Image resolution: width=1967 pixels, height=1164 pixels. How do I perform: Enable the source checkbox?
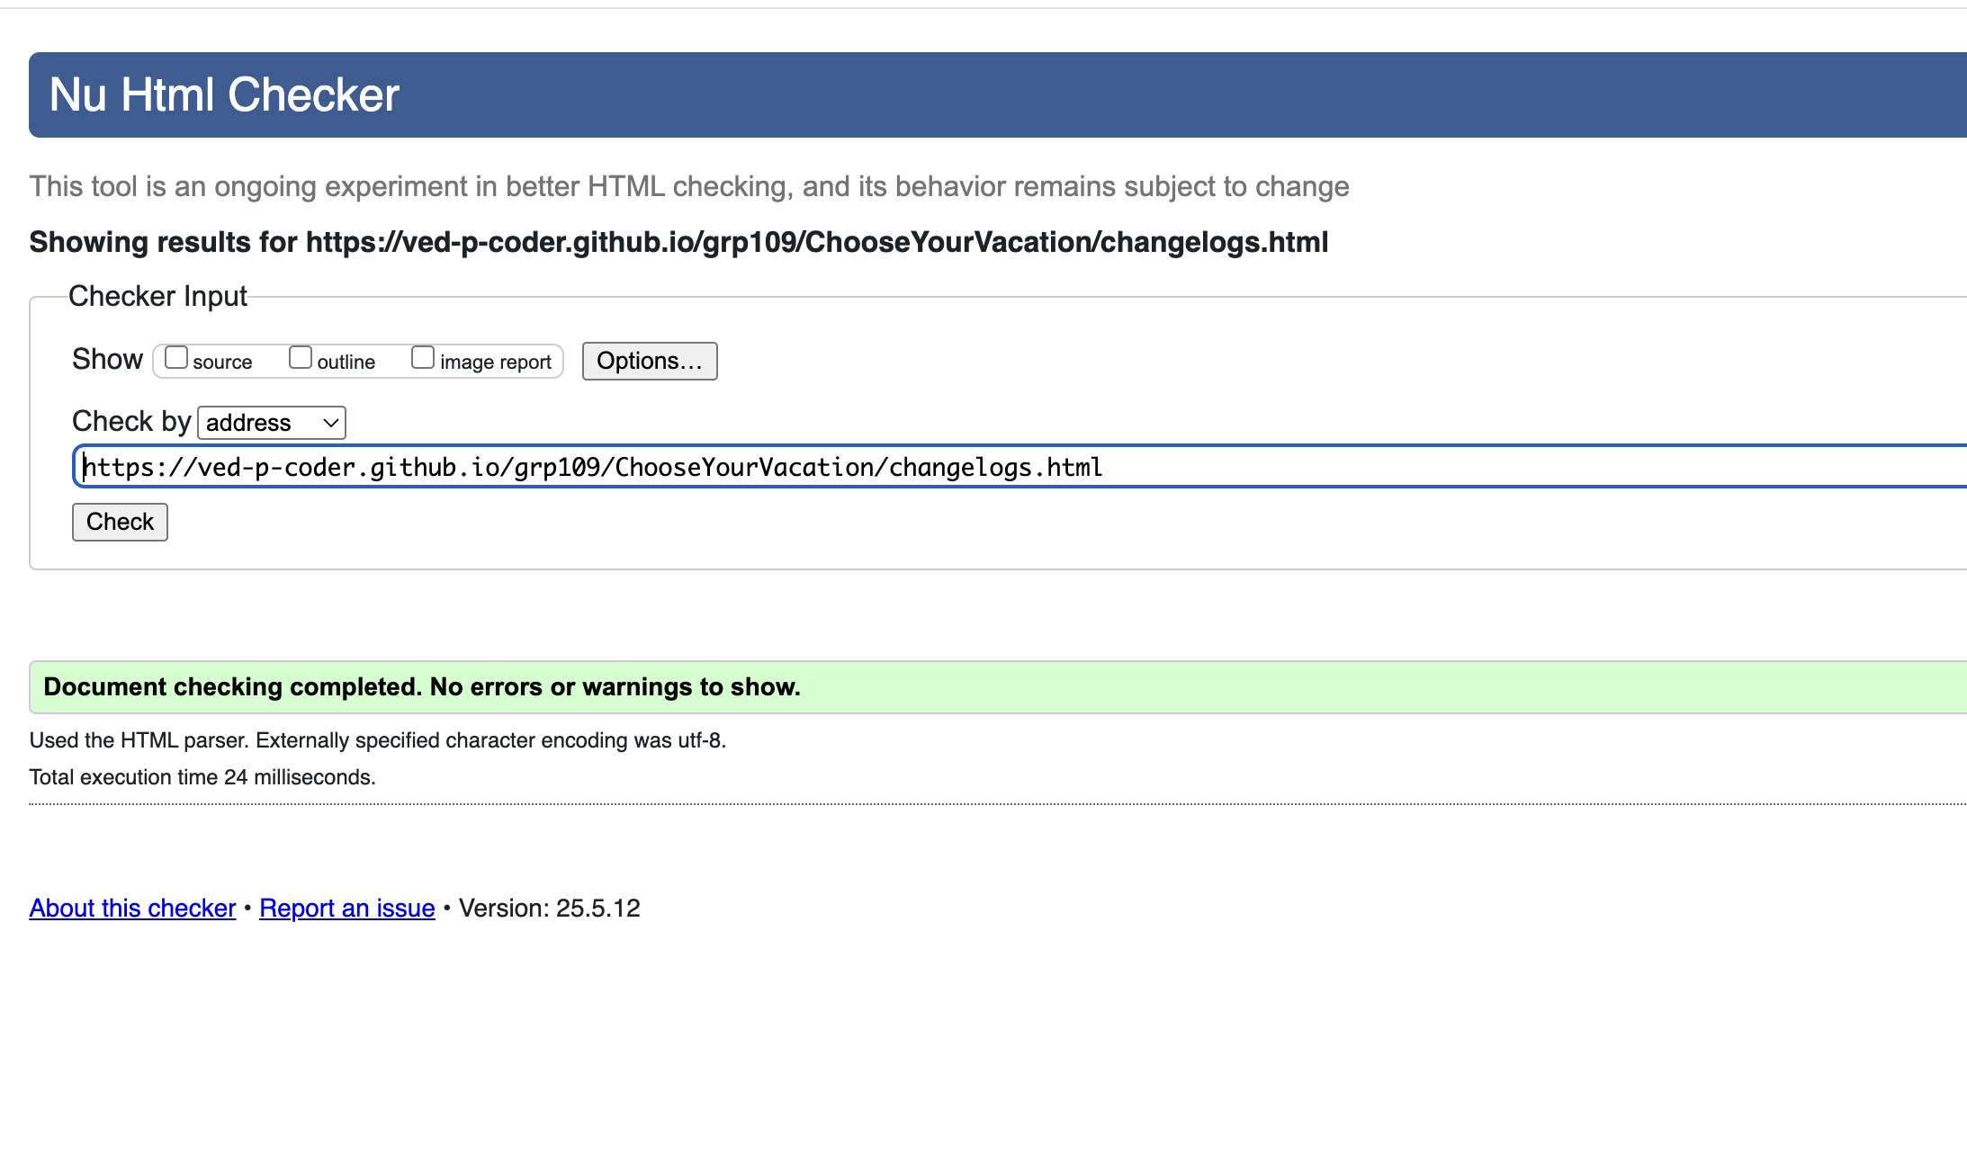(176, 358)
